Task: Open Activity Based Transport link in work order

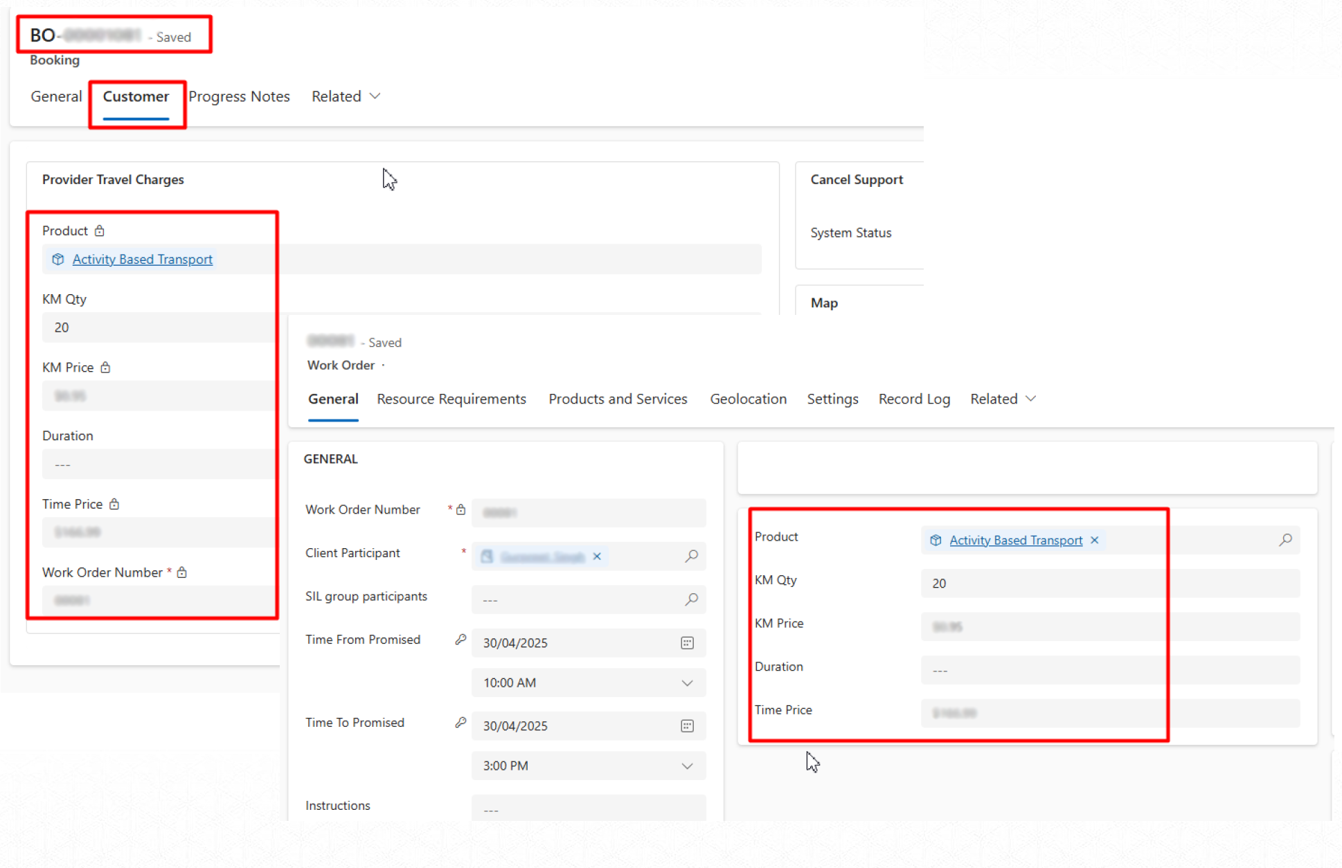Action: [x=1015, y=540]
